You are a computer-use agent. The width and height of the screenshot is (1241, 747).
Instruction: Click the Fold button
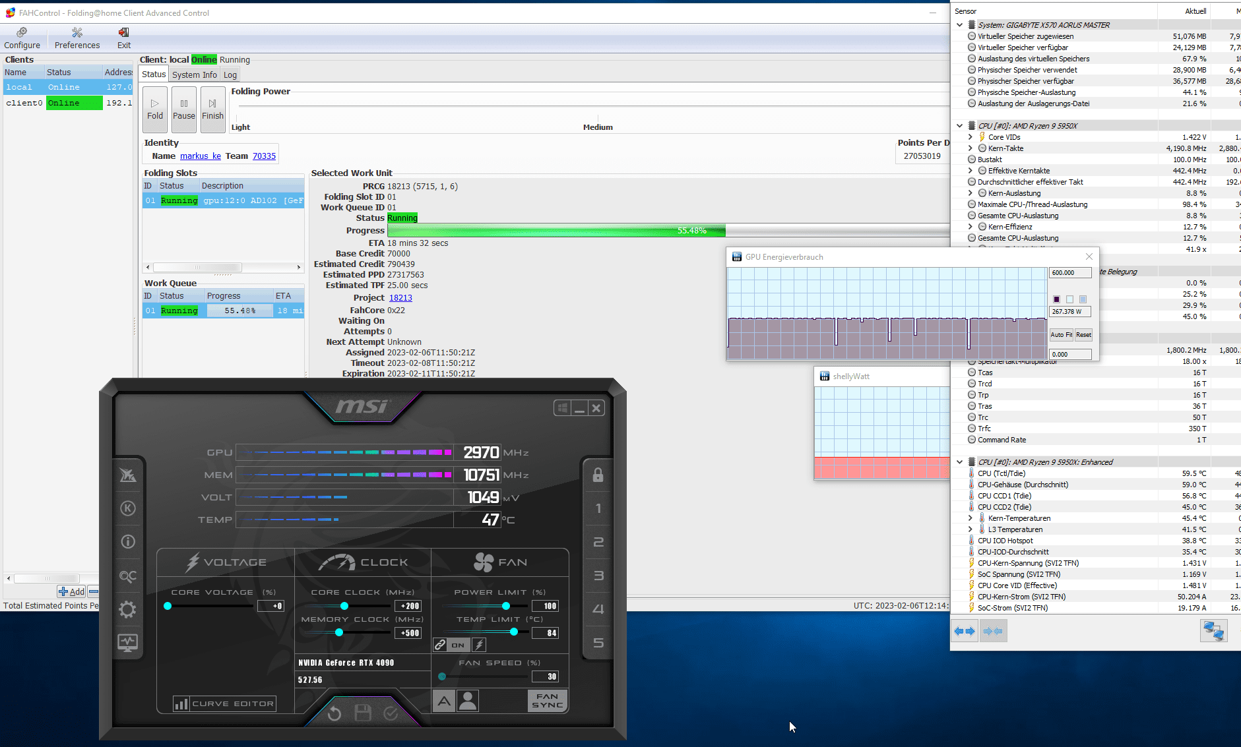tap(155, 109)
